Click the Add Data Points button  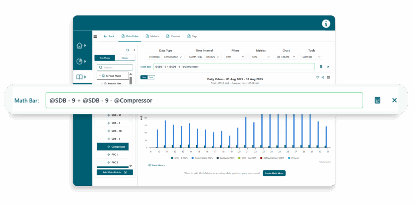115,172
